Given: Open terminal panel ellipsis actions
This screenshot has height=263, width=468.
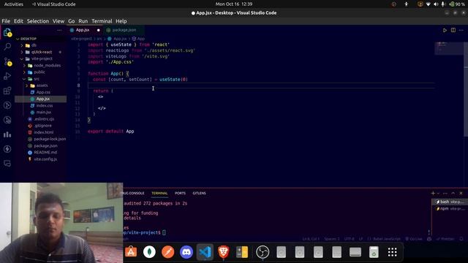Looking at the screenshot, I should point(445,193).
